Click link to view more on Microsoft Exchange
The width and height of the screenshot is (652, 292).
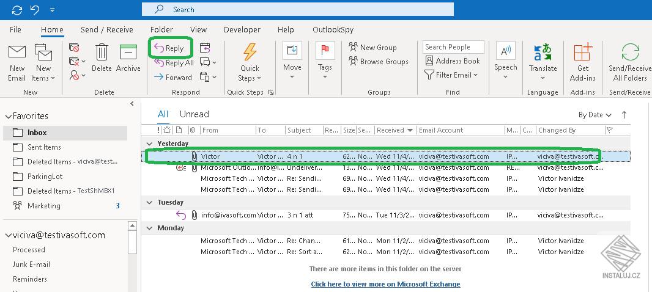tap(385, 284)
